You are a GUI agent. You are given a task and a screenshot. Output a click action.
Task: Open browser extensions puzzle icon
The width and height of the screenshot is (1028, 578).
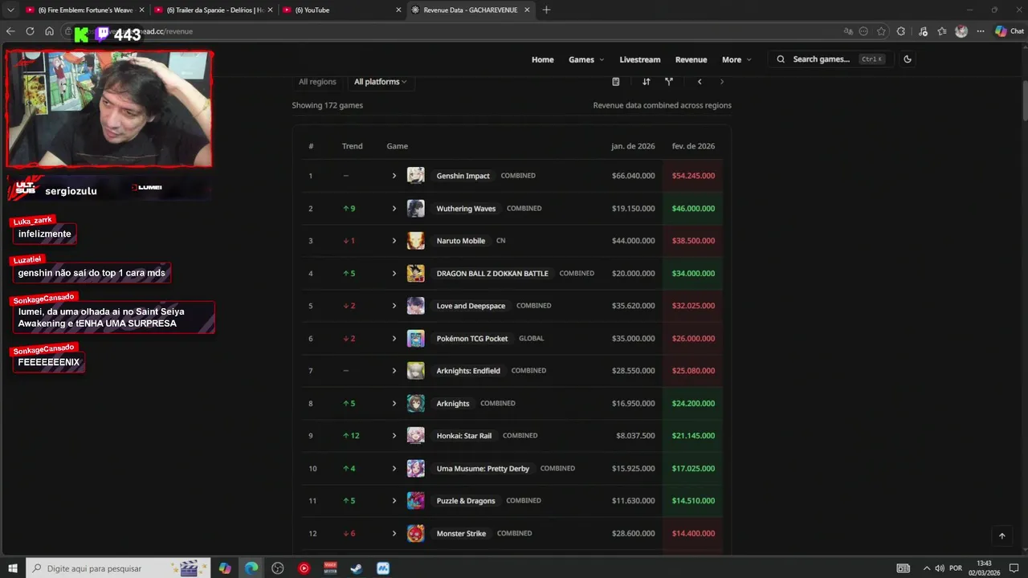coord(901,31)
